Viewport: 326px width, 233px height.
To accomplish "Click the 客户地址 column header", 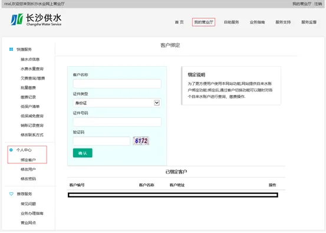I will click(177, 185).
